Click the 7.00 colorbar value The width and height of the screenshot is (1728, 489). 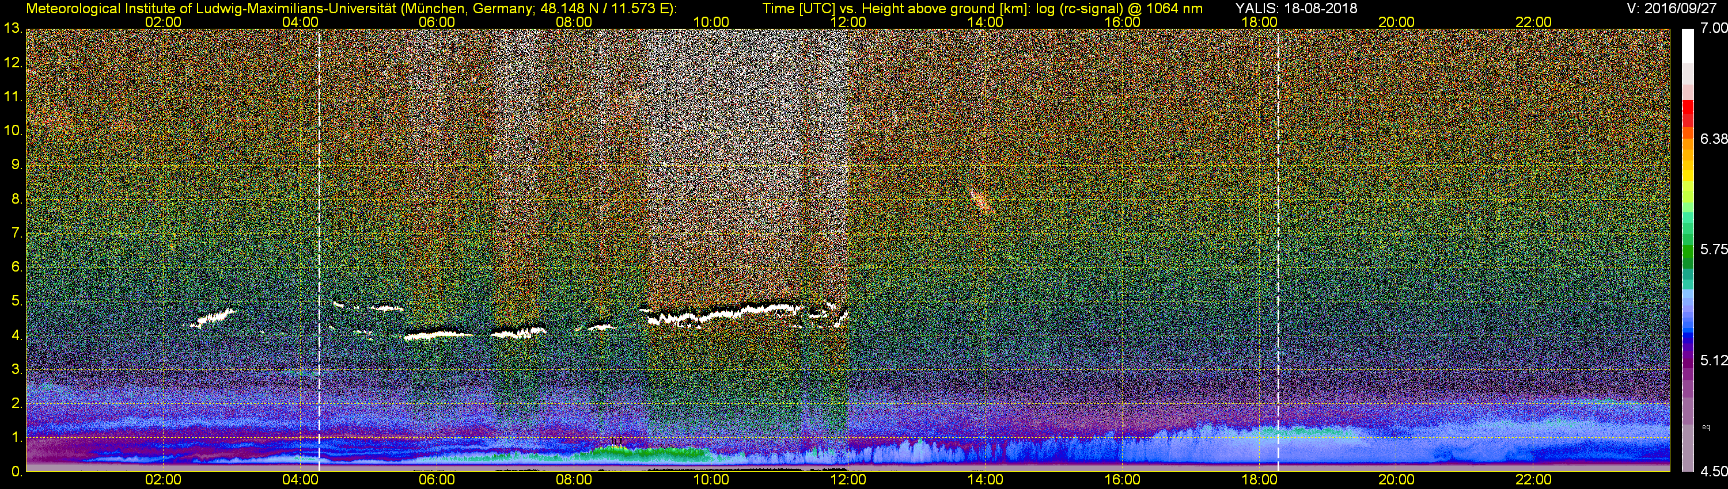pos(1714,28)
